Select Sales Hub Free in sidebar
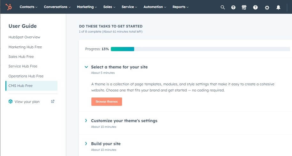Viewport: 292px width, 156px height. point(21,57)
